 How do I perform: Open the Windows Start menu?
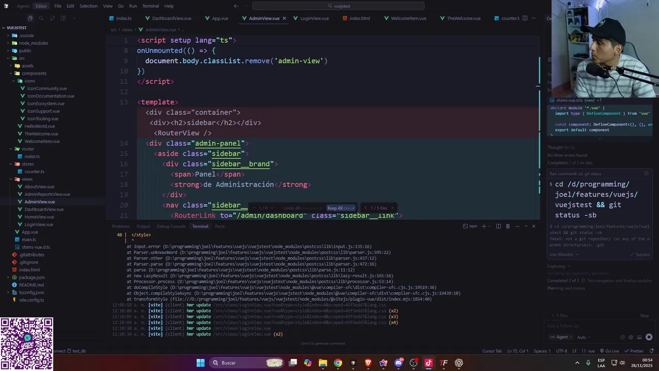[x=200, y=363]
